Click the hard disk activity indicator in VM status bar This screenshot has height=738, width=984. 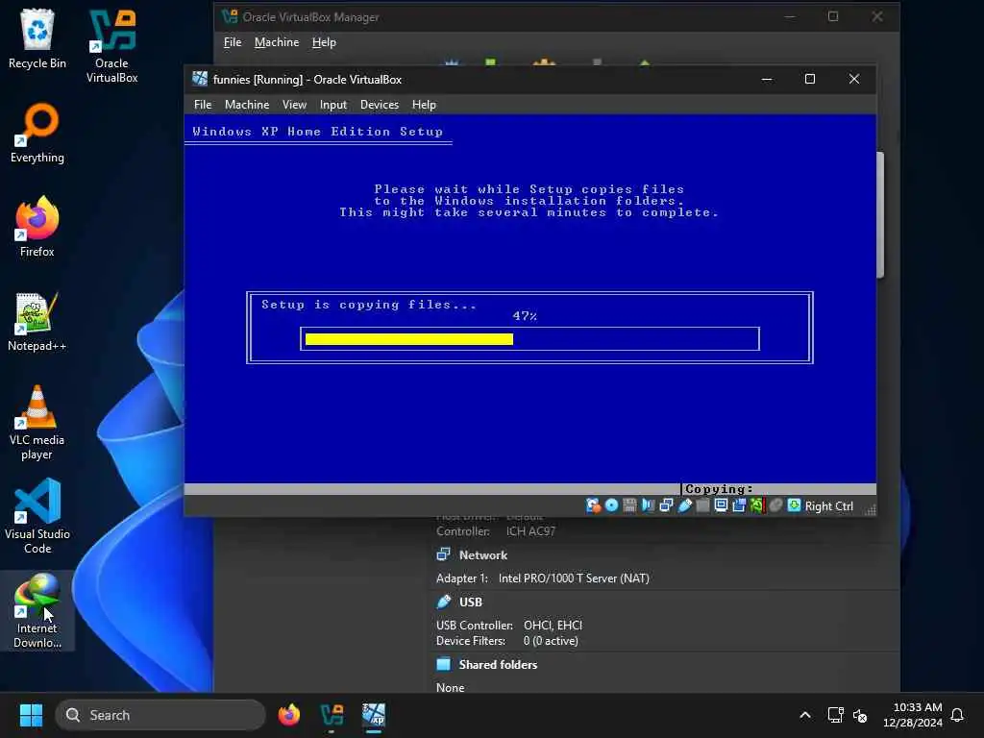coord(593,505)
